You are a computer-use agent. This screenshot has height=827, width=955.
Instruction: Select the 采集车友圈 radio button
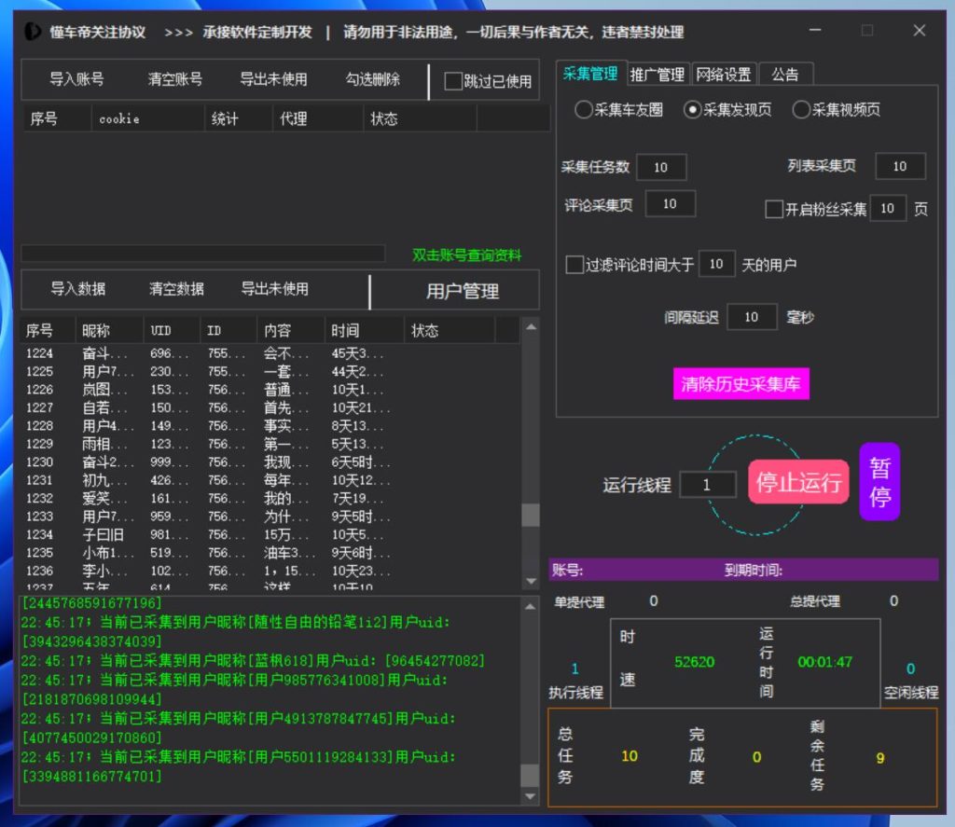pyautogui.click(x=584, y=110)
